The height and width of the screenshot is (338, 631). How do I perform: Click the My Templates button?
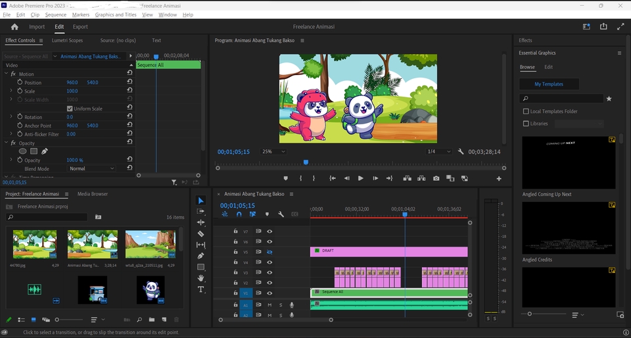point(549,84)
